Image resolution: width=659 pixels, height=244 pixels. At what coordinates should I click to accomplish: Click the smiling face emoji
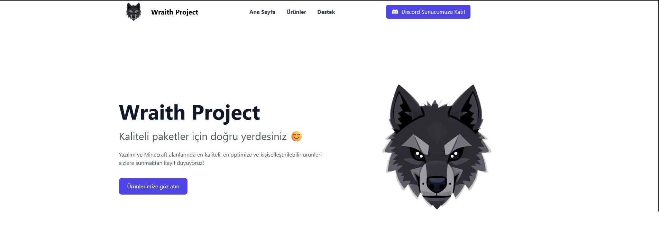click(296, 137)
